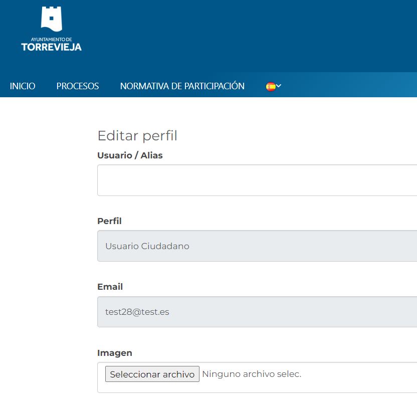Focus the Usuario / Alias text field
417x395 pixels.
click(257, 180)
